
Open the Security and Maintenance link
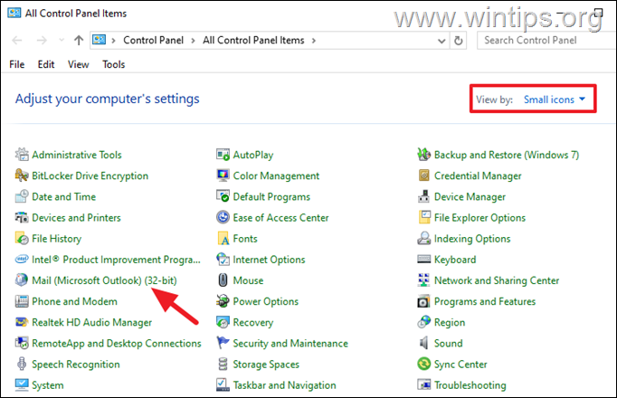point(290,344)
